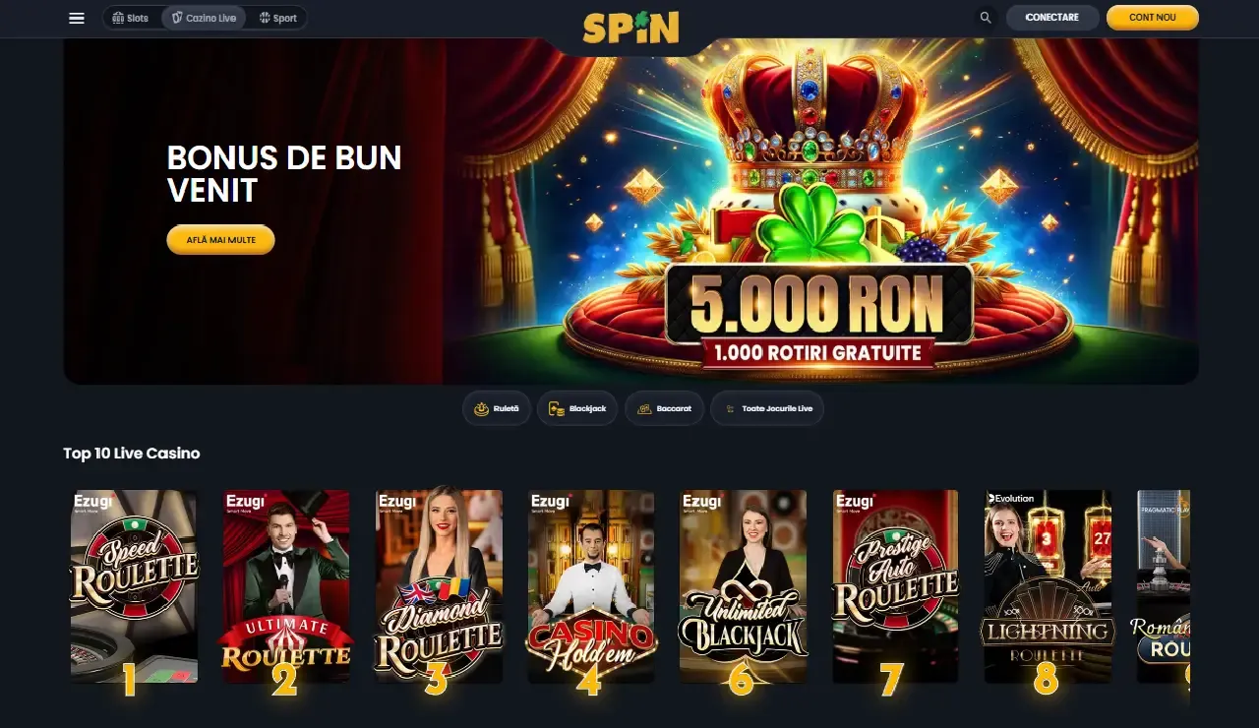The width and height of the screenshot is (1259, 728).
Task: Filter by the Ruletă category
Action: pyautogui.click(x=497, y=408)
